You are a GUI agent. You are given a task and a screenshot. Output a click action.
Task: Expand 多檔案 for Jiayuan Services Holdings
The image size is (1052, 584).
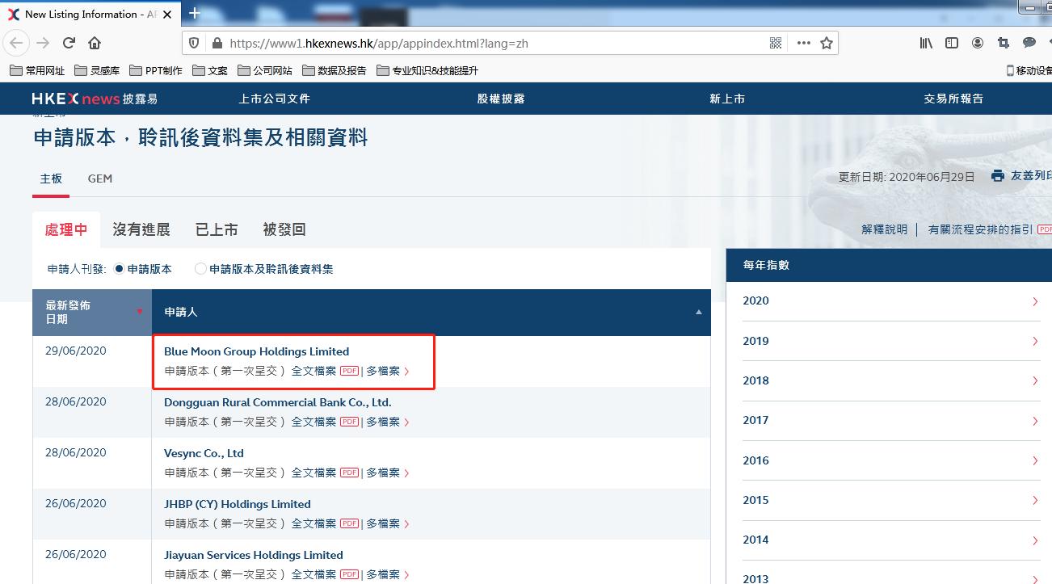pos(388,574)
